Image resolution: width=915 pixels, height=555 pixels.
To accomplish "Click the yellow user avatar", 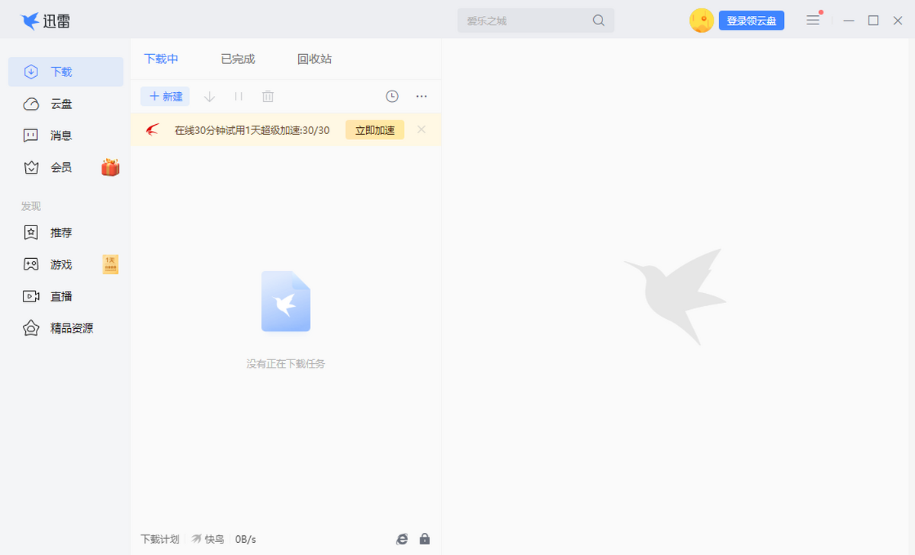I will click(x=701, y=21).
